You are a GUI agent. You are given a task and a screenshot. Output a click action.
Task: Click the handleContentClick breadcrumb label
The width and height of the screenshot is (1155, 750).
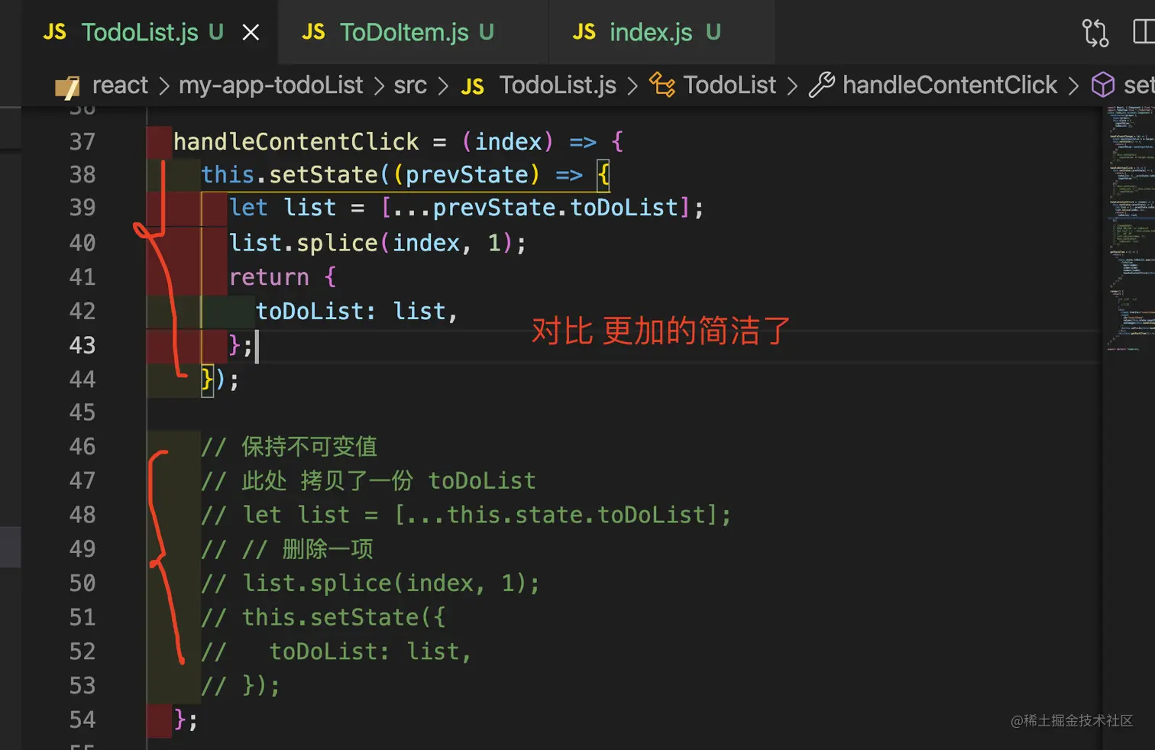(950, 86)
